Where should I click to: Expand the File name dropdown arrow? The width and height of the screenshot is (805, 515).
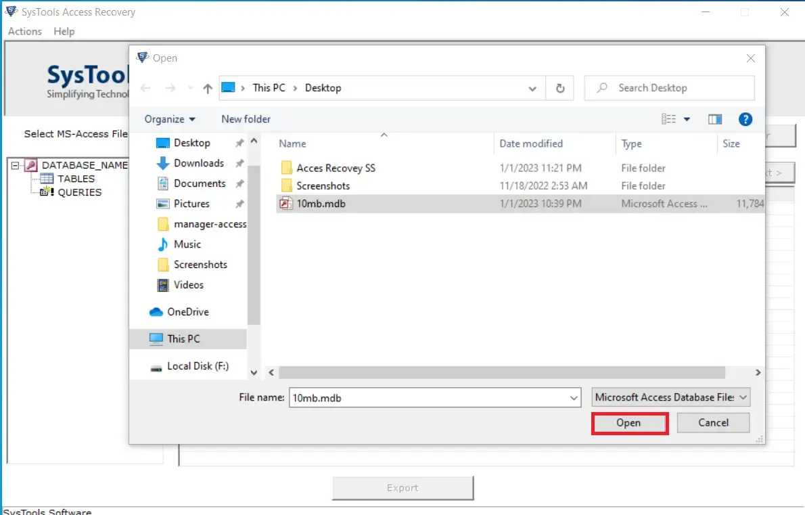pos(574,398)
